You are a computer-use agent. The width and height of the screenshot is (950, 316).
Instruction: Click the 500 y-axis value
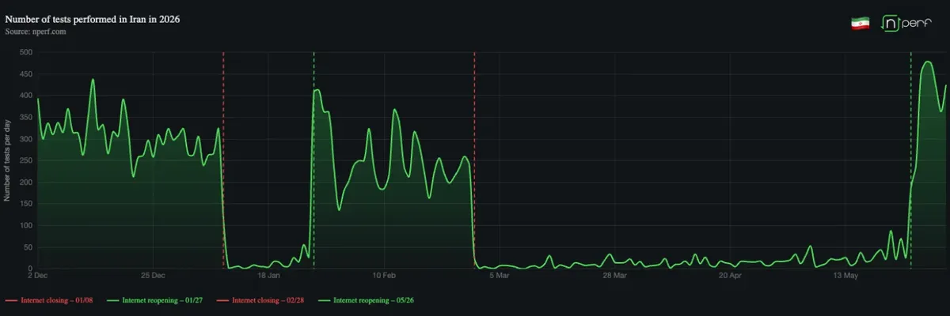click(26, 53)
